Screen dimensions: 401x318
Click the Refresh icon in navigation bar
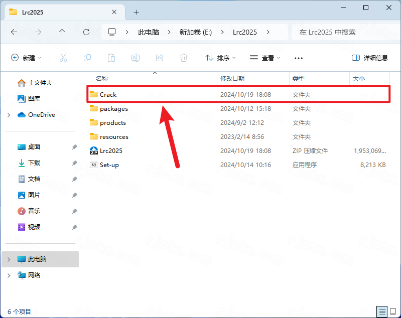point(86,32)
